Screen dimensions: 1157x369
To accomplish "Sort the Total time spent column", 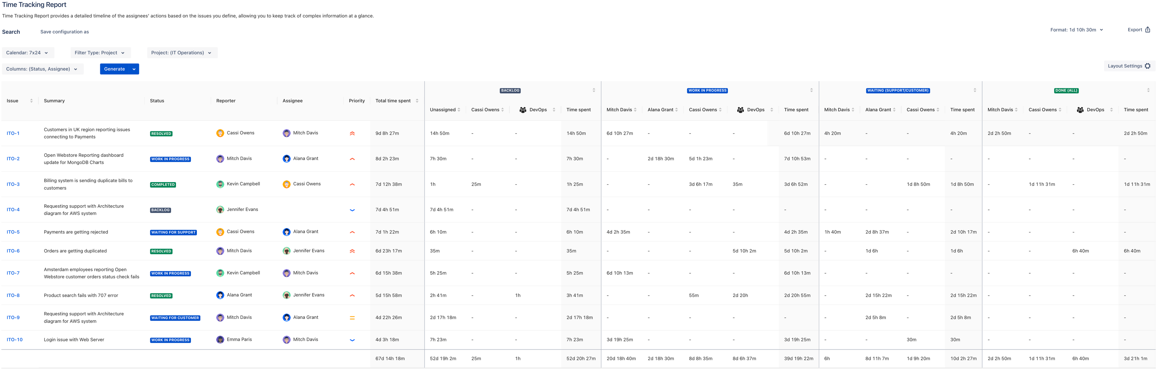I will [417, 101].
